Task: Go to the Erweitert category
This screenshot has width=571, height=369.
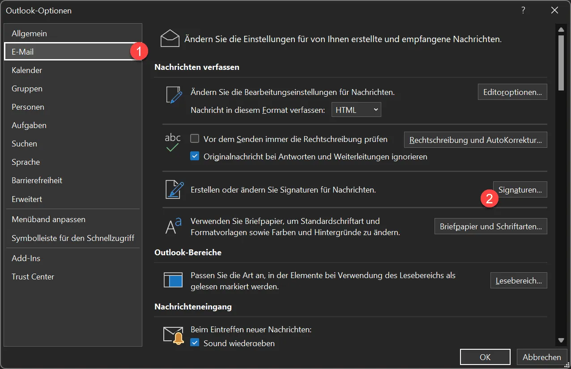Action: (73, 199)
